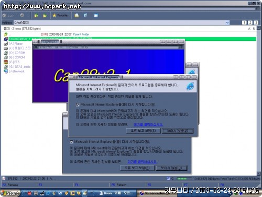Image resolution: width=262 pixels, height=197 pixels.
Task: Click the Internet Explorer toolbar icon
Action: (85, 15)
